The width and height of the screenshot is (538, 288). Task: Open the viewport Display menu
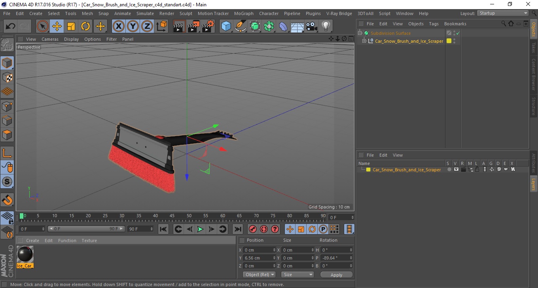(x=72, y=39)
